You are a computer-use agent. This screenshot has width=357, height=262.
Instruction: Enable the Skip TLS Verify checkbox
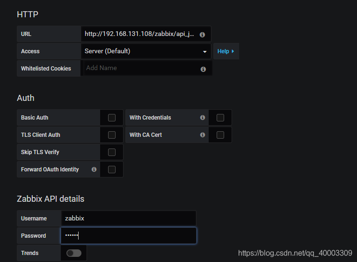click(111, 152)
